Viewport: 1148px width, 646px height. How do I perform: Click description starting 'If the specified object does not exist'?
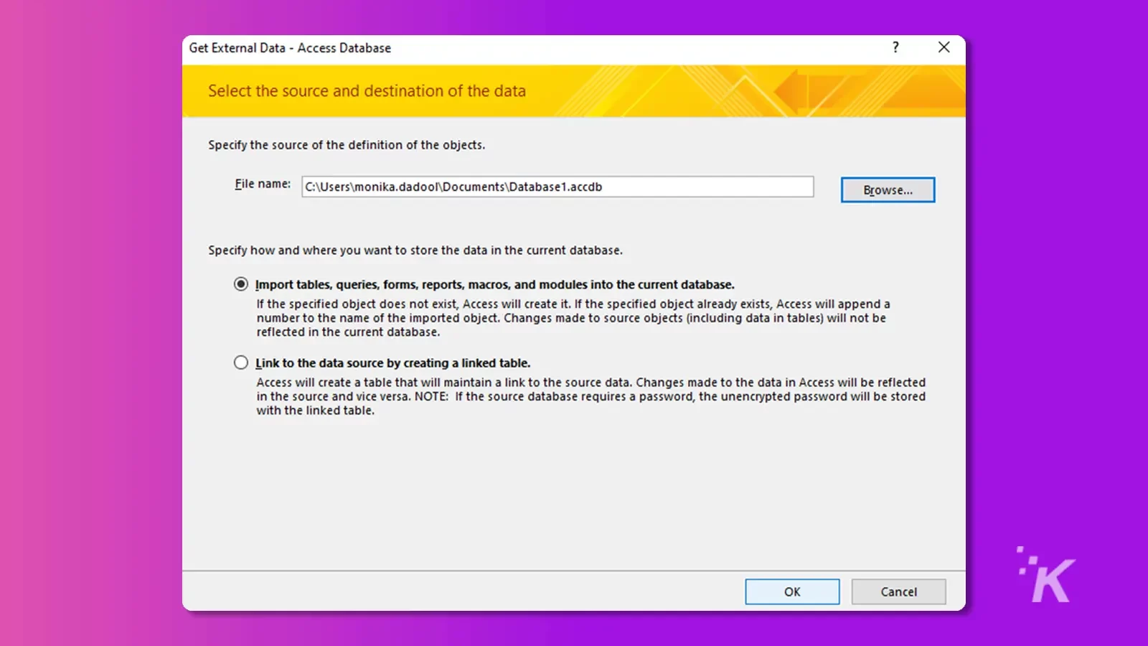(573, 318)
